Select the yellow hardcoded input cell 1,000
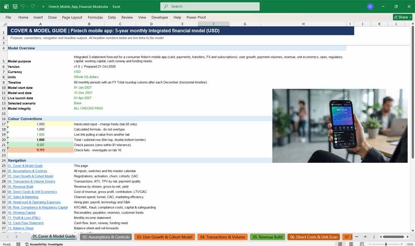Screen dimensions: 415x246 pyautogui.click(x=40, y=124)
